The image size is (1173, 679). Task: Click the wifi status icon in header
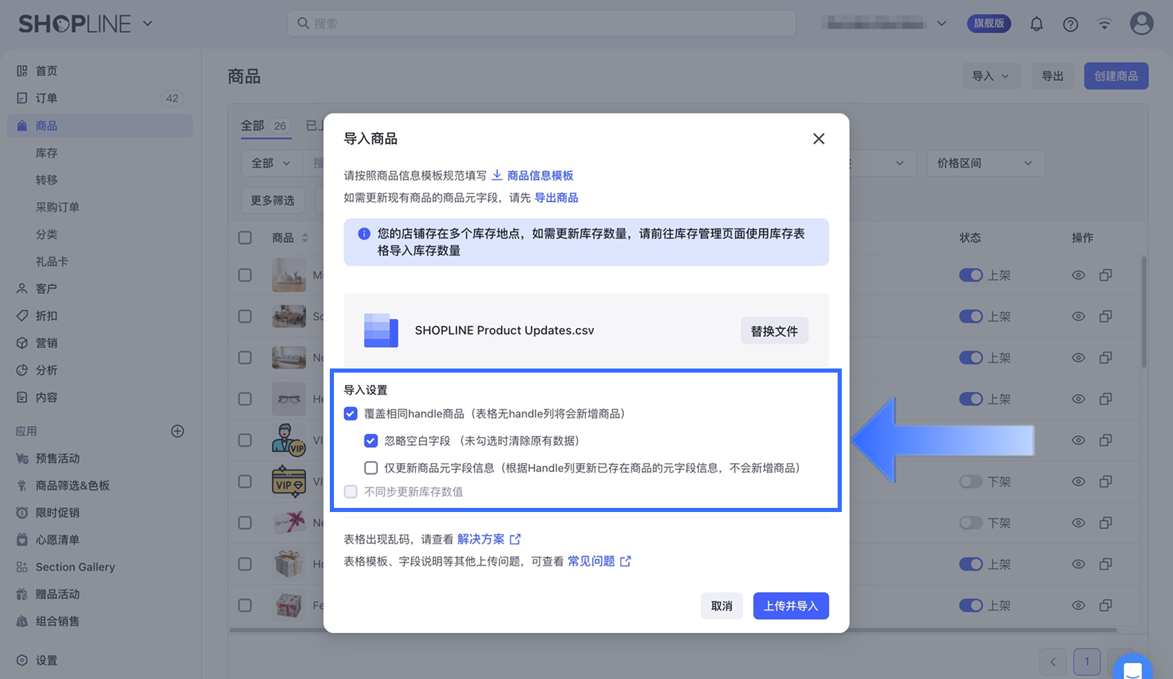(1105, 24)
